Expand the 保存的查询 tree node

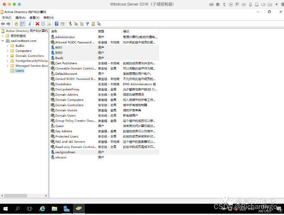coord(3,36)
